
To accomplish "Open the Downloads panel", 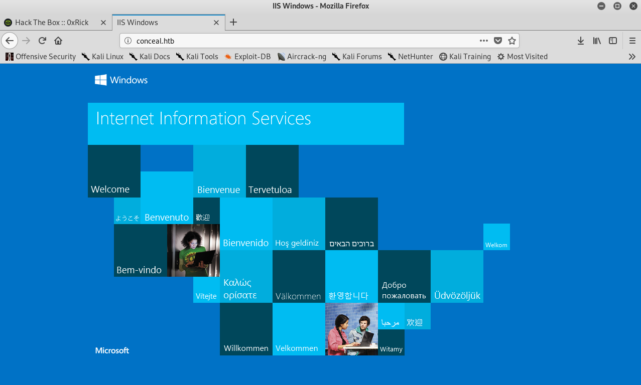I will (581, 41).
